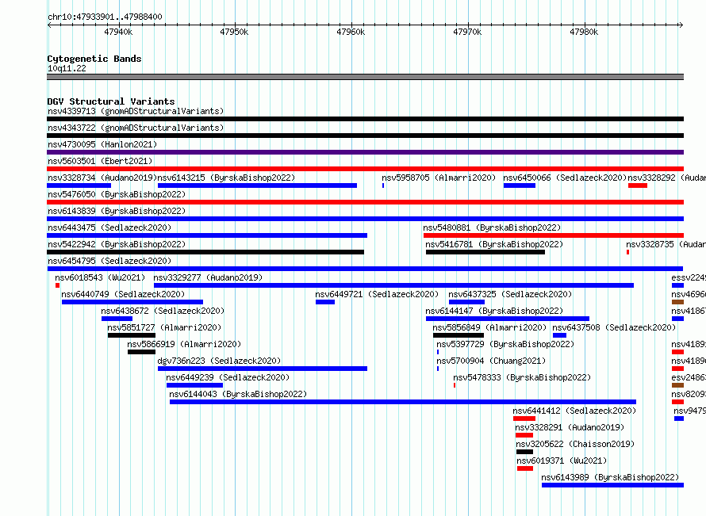
Task: Open the nsv4730095 Hanlon2021 variant
Action: coord(102,144)
